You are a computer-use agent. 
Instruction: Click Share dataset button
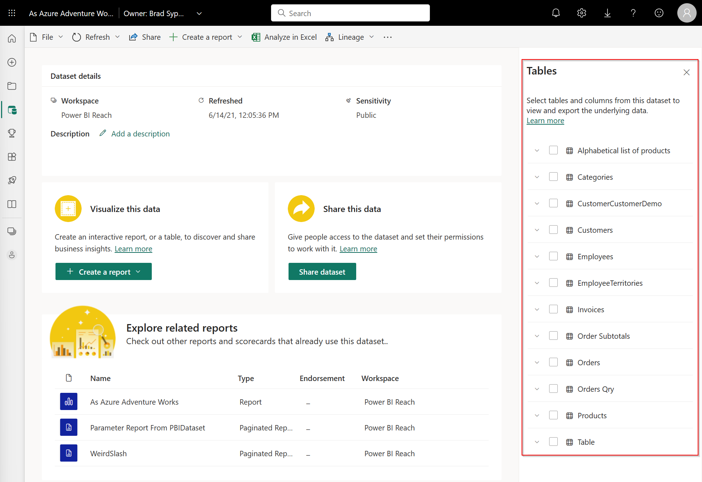[322, 272]
